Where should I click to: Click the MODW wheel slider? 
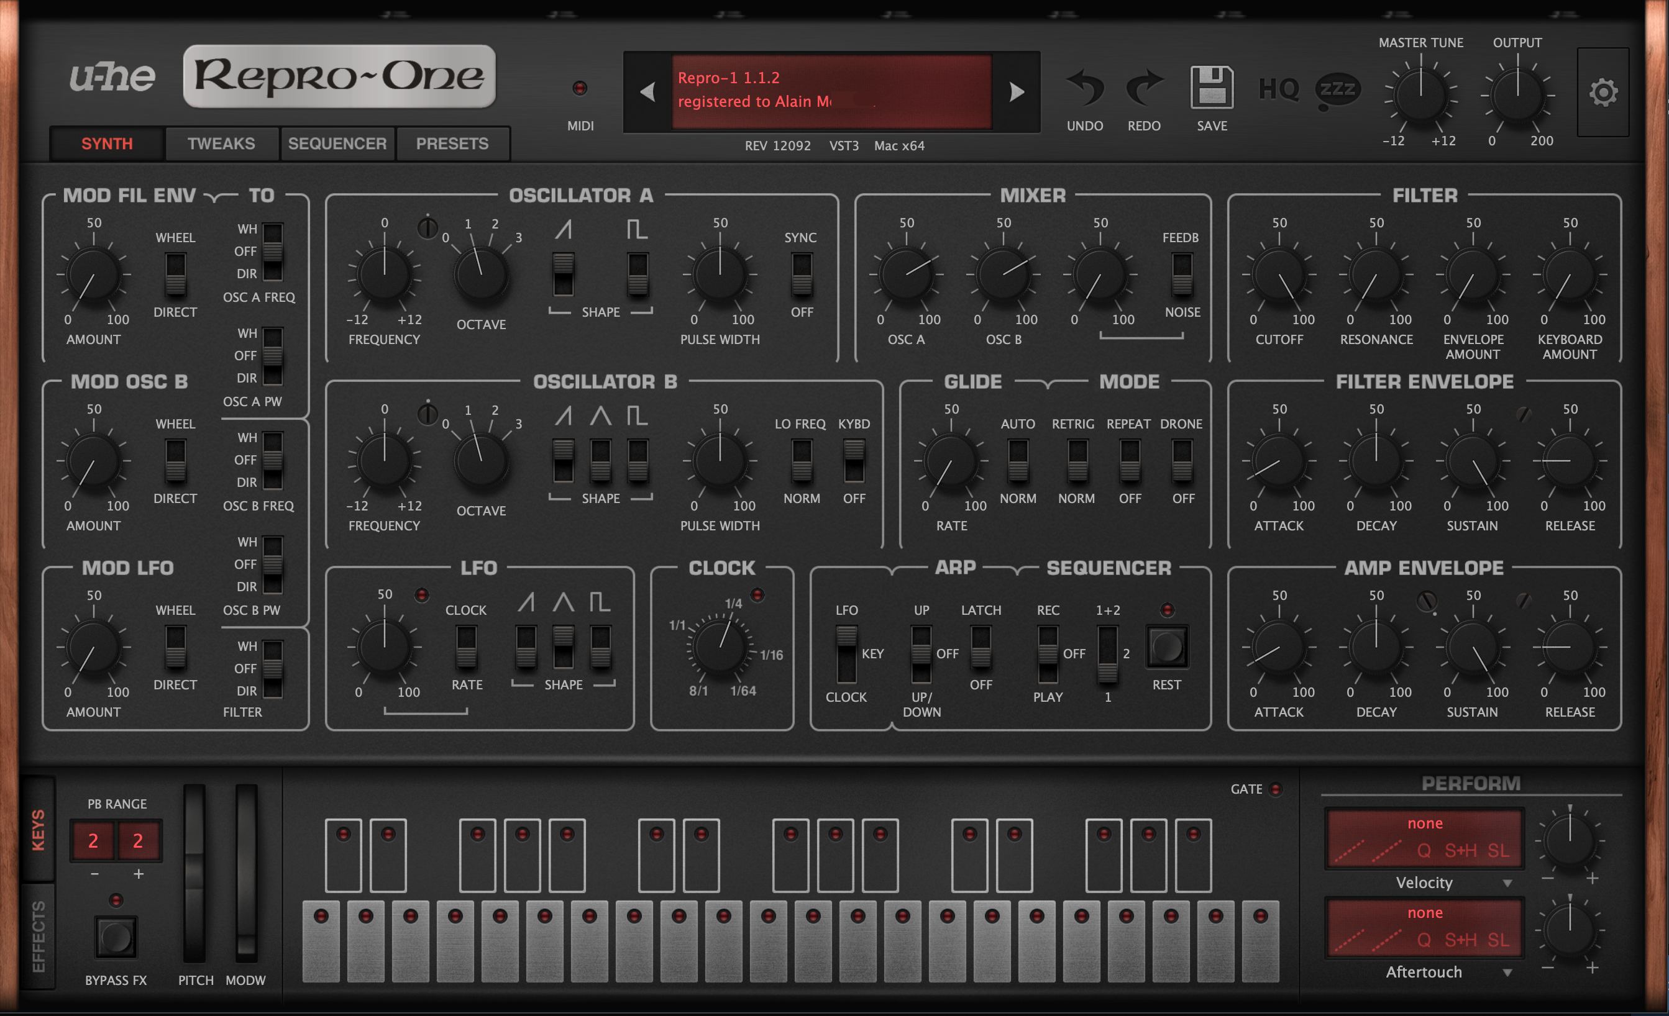pos(246,872)
